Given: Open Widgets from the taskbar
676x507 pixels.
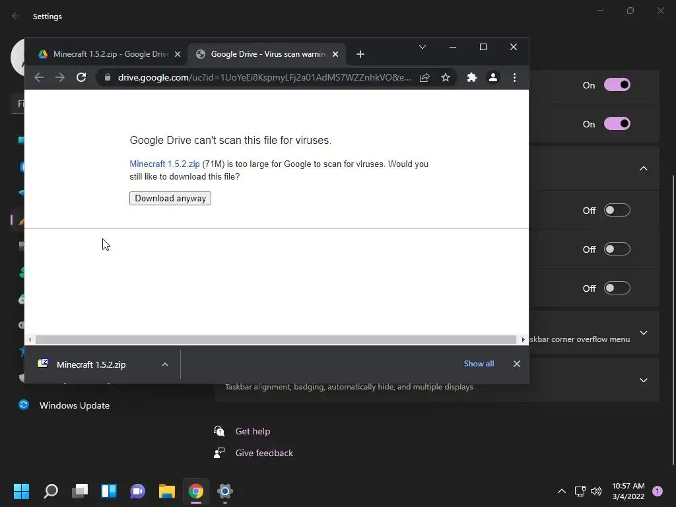Looking at the screenshot, I should (x=109, y=491).
